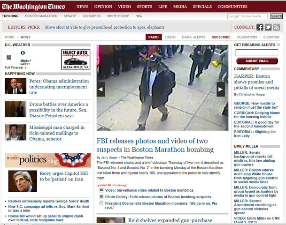Open CORRIGAN housing bubble commentary
The image size is (286, 225).
(257, 115)
